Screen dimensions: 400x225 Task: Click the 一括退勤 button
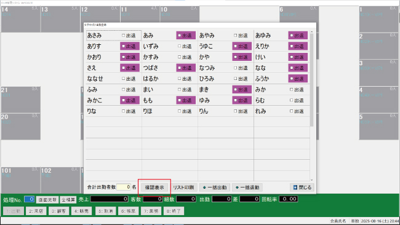coord(247,187)
